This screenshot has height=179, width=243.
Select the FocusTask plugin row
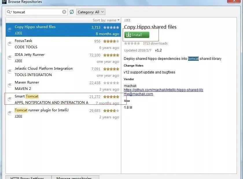pos(63,44)
